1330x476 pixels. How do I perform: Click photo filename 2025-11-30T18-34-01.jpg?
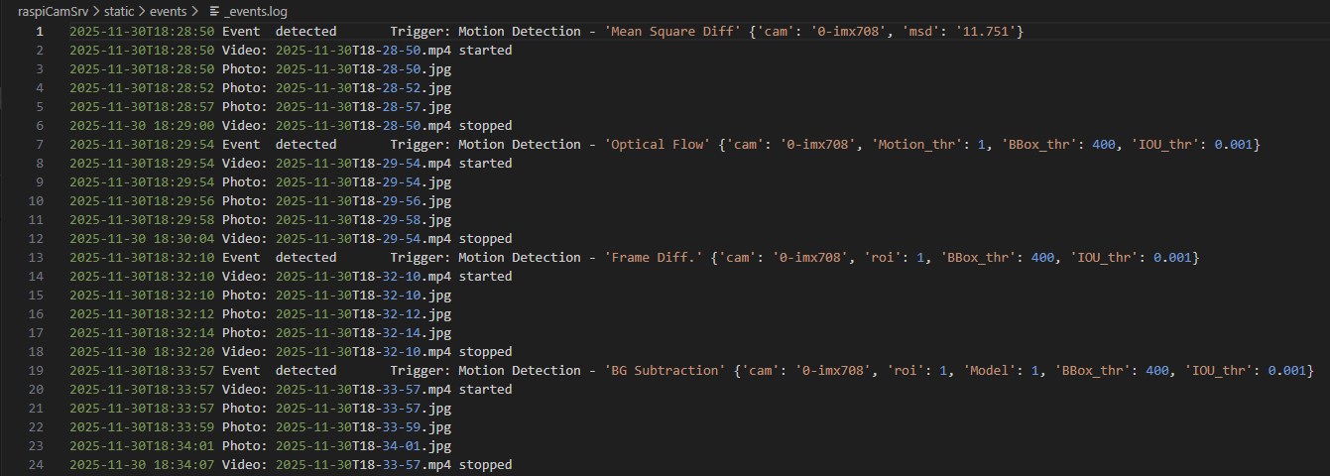coord(363,446)
